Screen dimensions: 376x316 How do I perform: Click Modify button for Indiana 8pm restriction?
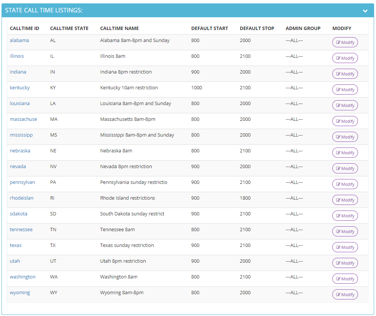click(x=345, y=74)
